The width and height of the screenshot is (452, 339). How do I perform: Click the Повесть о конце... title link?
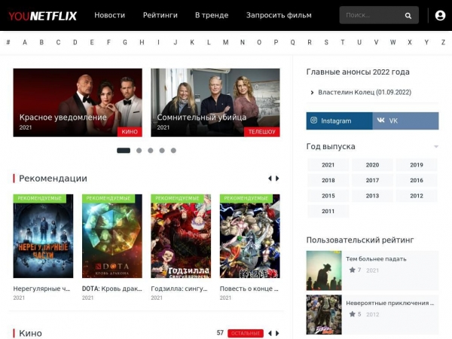249,289
